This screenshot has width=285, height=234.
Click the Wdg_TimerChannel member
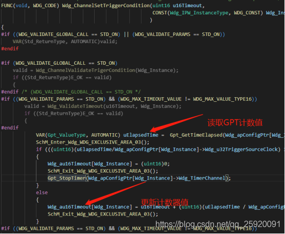tap(202, 178)
